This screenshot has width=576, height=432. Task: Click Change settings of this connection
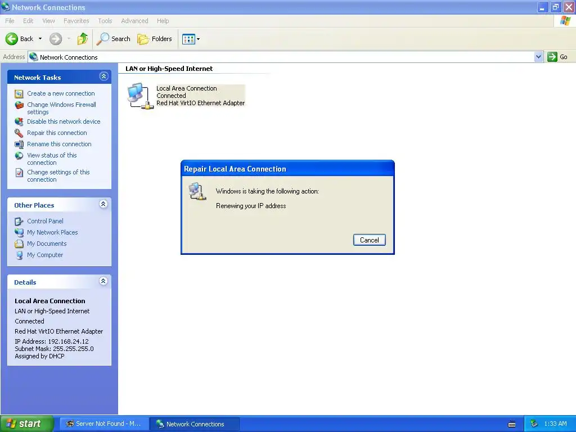[x=58, y=176]
